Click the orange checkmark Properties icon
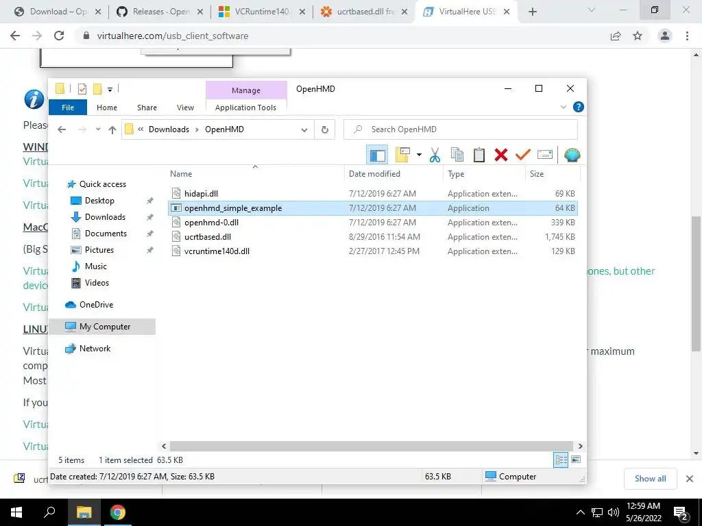The image size is (702, 526). (522, 155)
